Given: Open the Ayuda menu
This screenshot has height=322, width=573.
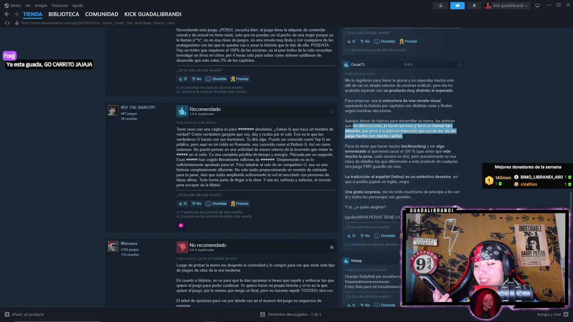Looking at the screenshot, I should click(x=77, y=5).
